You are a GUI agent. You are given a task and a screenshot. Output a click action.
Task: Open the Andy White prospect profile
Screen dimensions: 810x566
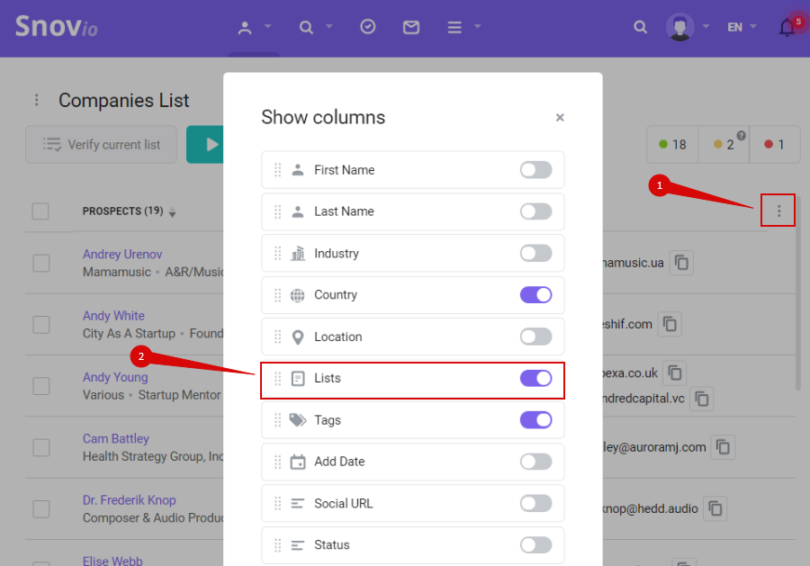click(x=113, y=316)
